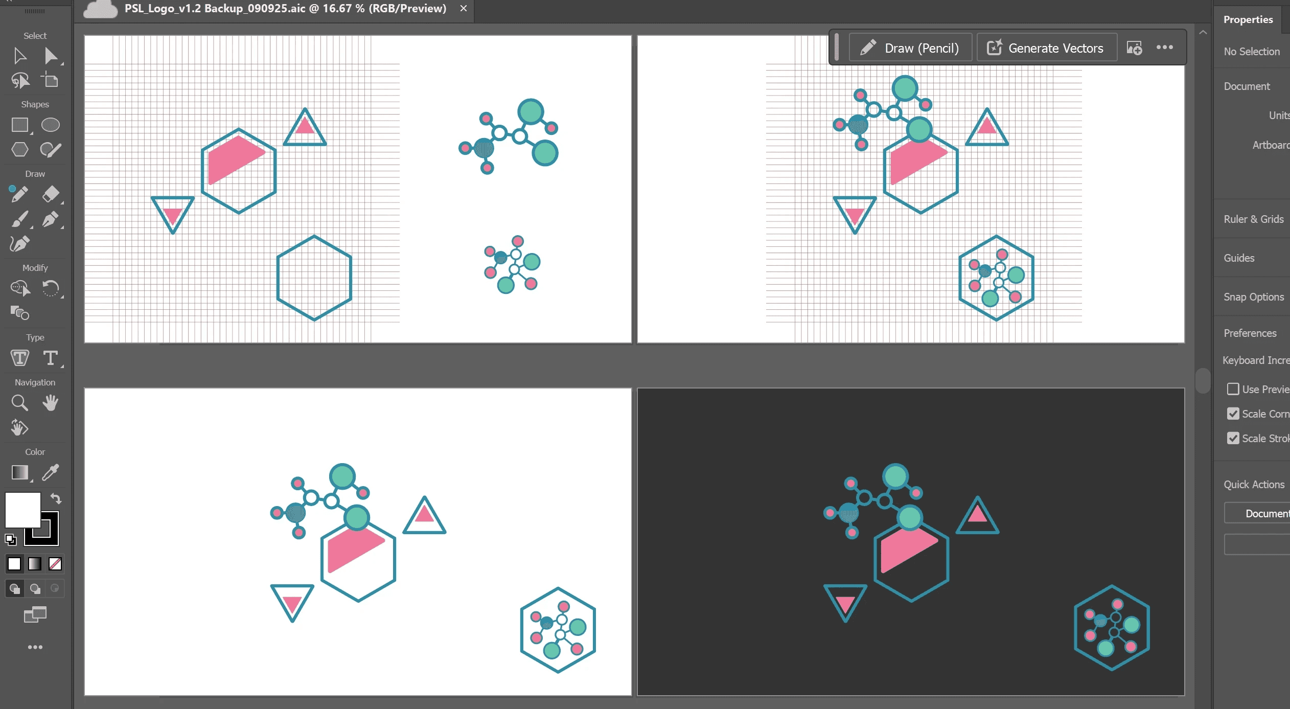Screen dimensions: 1290x709
Task: Choose the Paintbrush tool
Action: (20, 219)
